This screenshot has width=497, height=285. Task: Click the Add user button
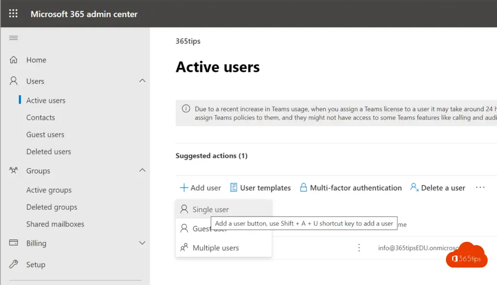(x=200, y=188)
